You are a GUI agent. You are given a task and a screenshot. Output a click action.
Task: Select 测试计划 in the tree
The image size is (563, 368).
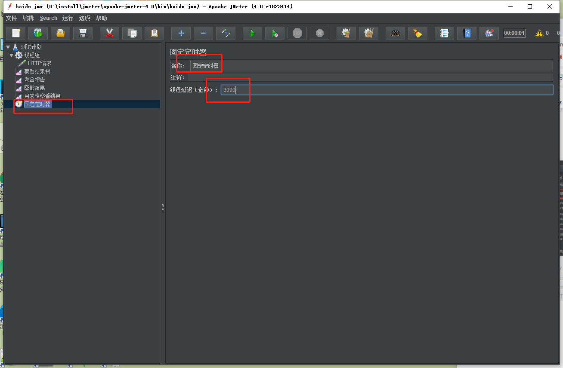[x=31, y=47]
